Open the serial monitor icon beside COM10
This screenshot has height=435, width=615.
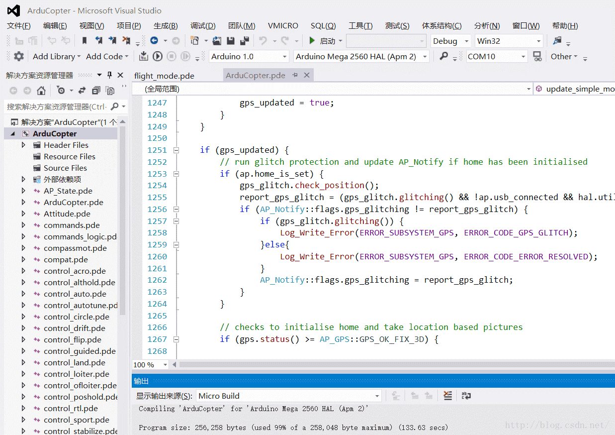[x=537, y=56]
